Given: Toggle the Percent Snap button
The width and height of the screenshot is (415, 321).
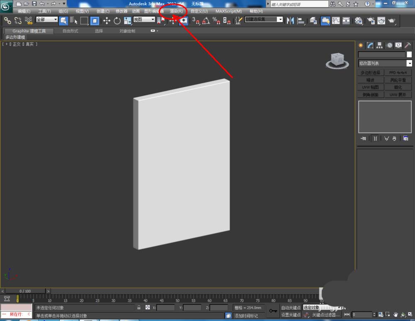Looking at the screenshot, I should click(216, 21).
